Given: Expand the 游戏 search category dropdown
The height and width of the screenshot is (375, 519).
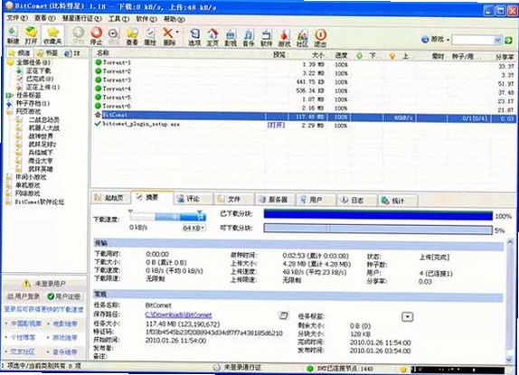Looking at the screenshot, I should coord(448,40).
